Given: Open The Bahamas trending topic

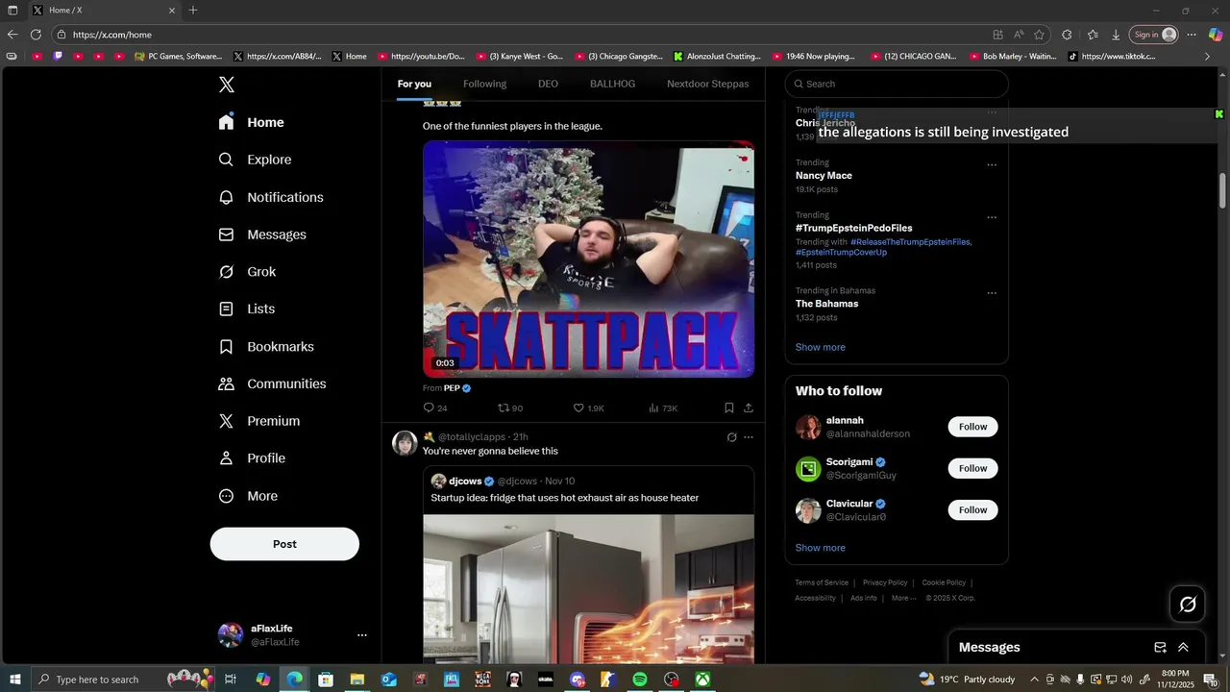Looking at the screenshot, I should [826, 304].
